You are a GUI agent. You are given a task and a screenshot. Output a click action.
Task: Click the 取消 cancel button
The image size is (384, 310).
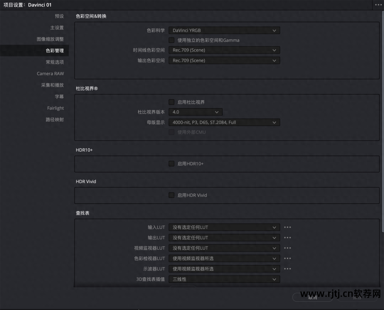[312, 298]
